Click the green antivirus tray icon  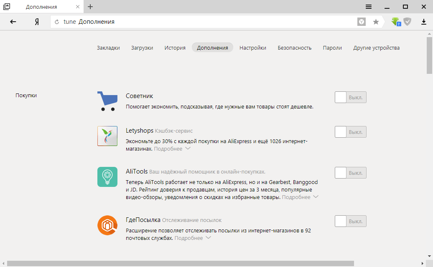coord(395,21)
